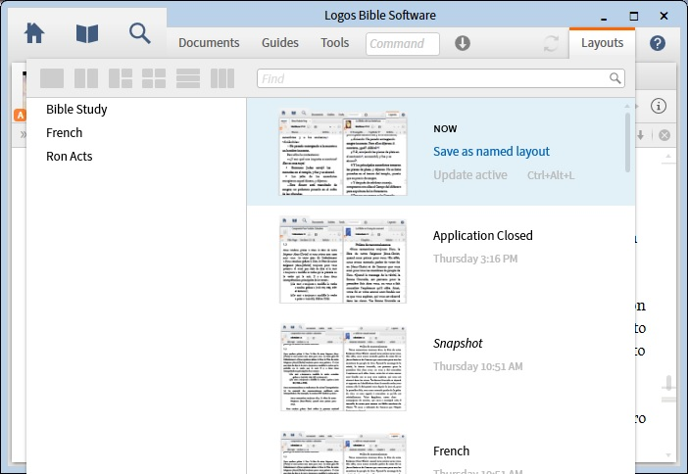Select the stacked rows layout icon
The image size is (688, 474).
pos(188,78)
